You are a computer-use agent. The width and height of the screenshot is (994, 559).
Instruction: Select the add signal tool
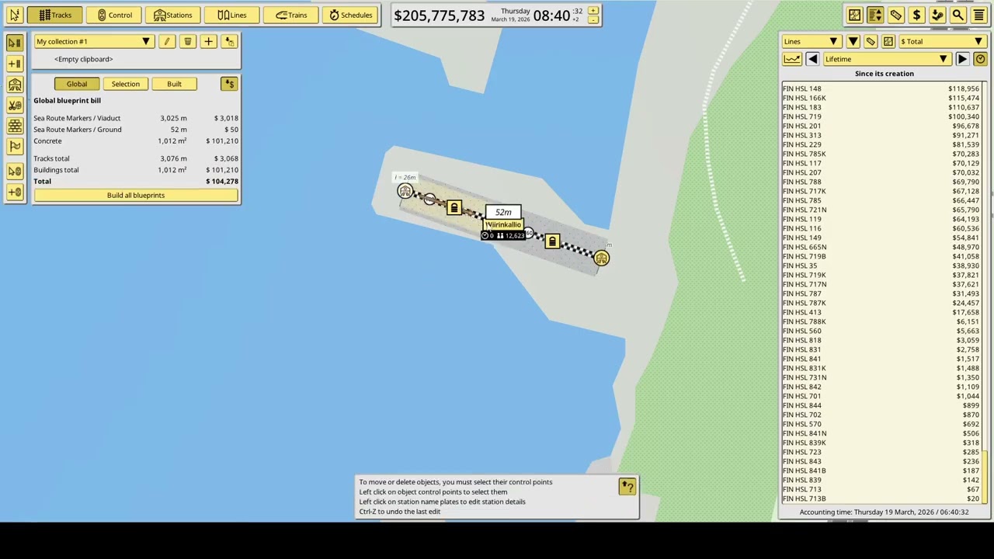click(x=15, y=192)
